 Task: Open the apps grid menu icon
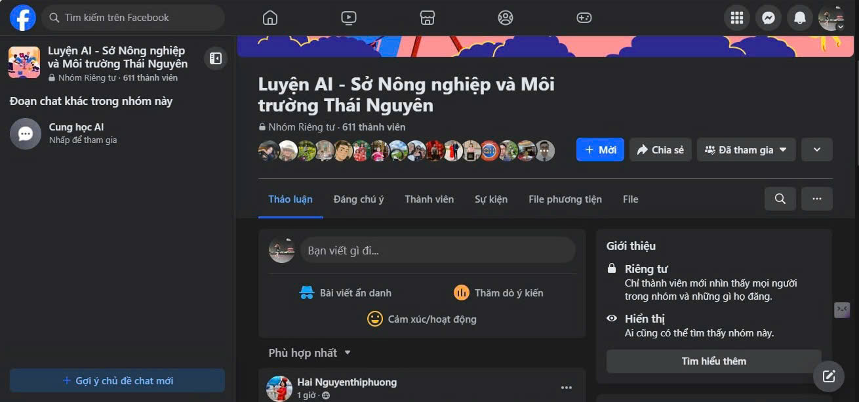coord(737,18)
